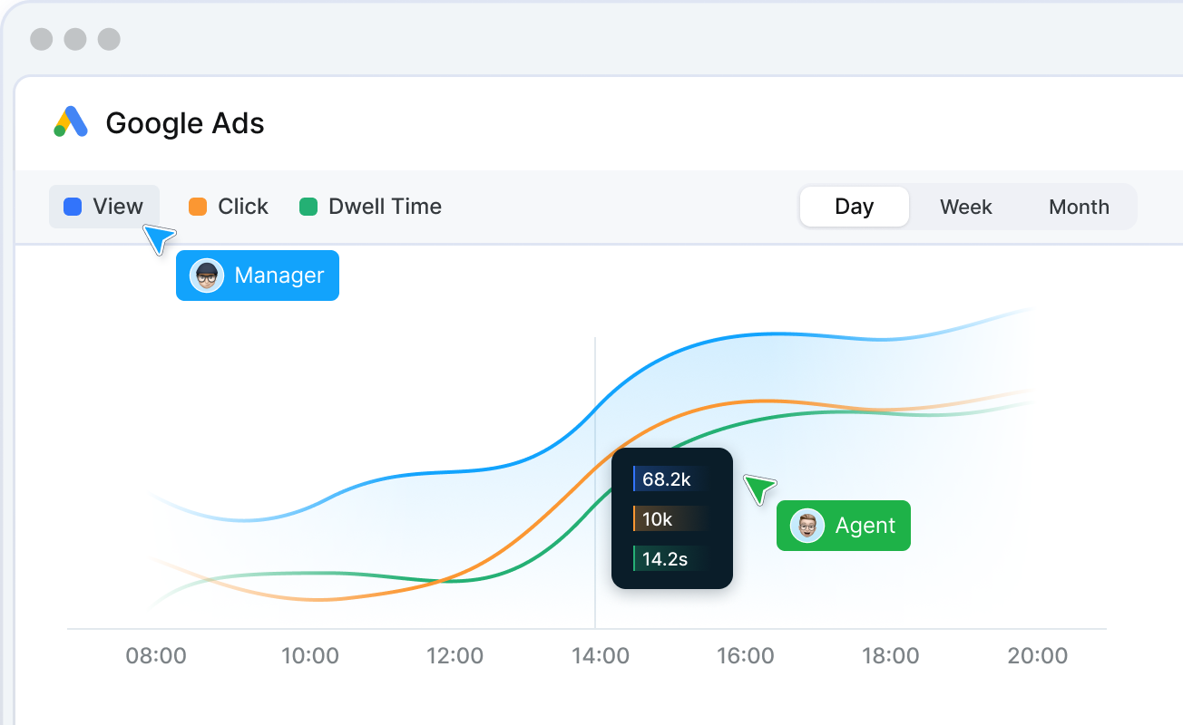This screenshot has height=725, width=1183.
Task: Click the green Agent cursor arrow
Action: click(758, 488)
